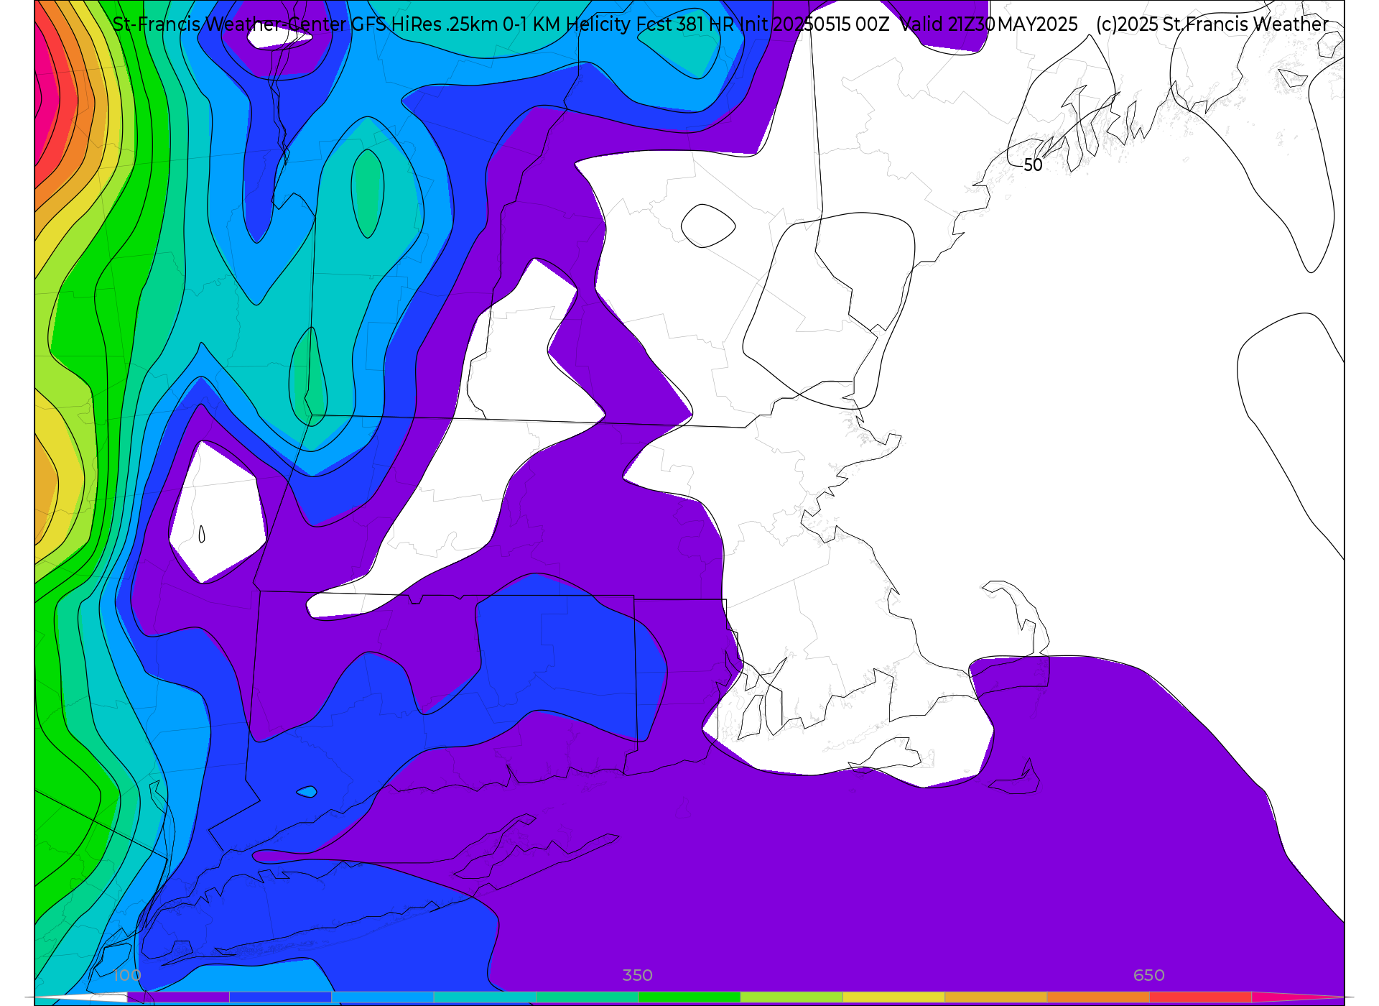The width and height of the screenshot is (1379, 1006).
Task: Click the '100' legend label
Action: [x=127, y=976]
